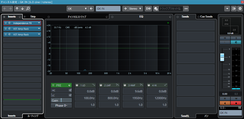Screen dimensions: 244x119
Task: Open first VST Amp Rack dropdown arrow
Action: 39,29
